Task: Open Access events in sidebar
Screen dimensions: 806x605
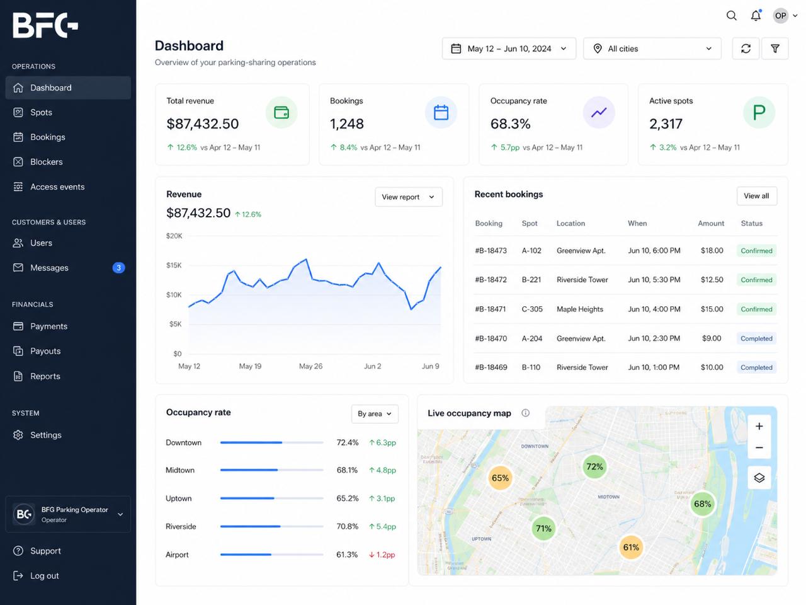Action: (x=68, y=187)
